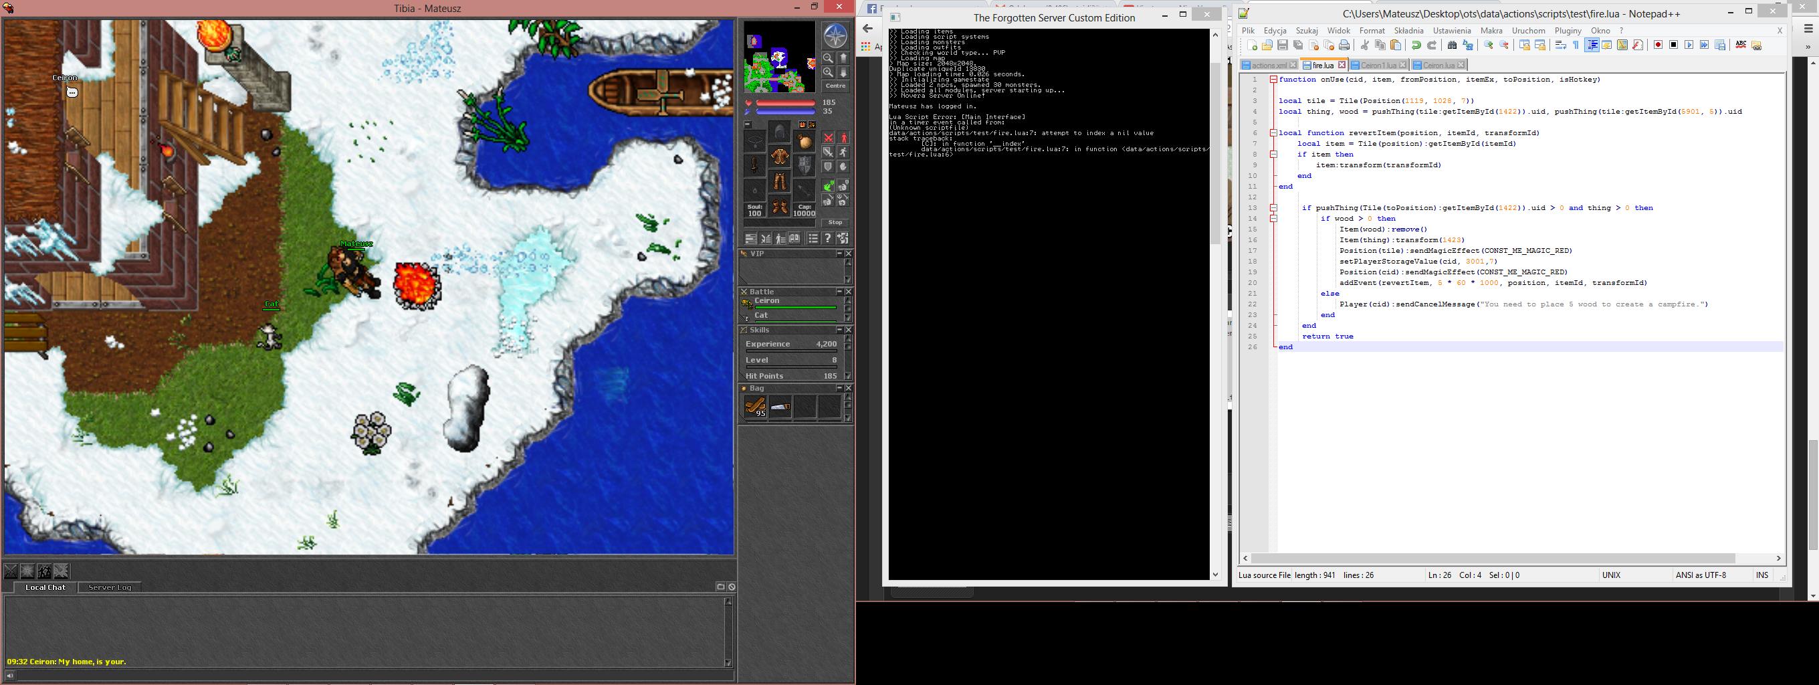1819x685 pixels.
Task: Open the Skills window button in Tibia
Action: [750, 239]
